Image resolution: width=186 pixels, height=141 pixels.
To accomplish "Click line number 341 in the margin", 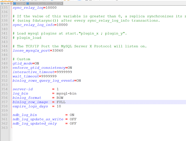I will click(5, 33).
